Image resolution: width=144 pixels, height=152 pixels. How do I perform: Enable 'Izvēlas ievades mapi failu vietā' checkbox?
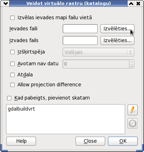pos(12,18)
